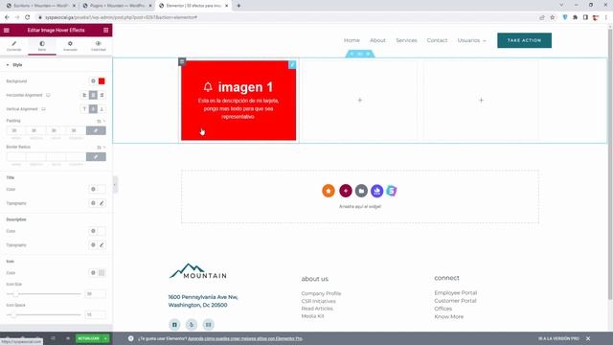Open the Field Meet tab
The image size is (613, 345).
[x=98, y=46]
